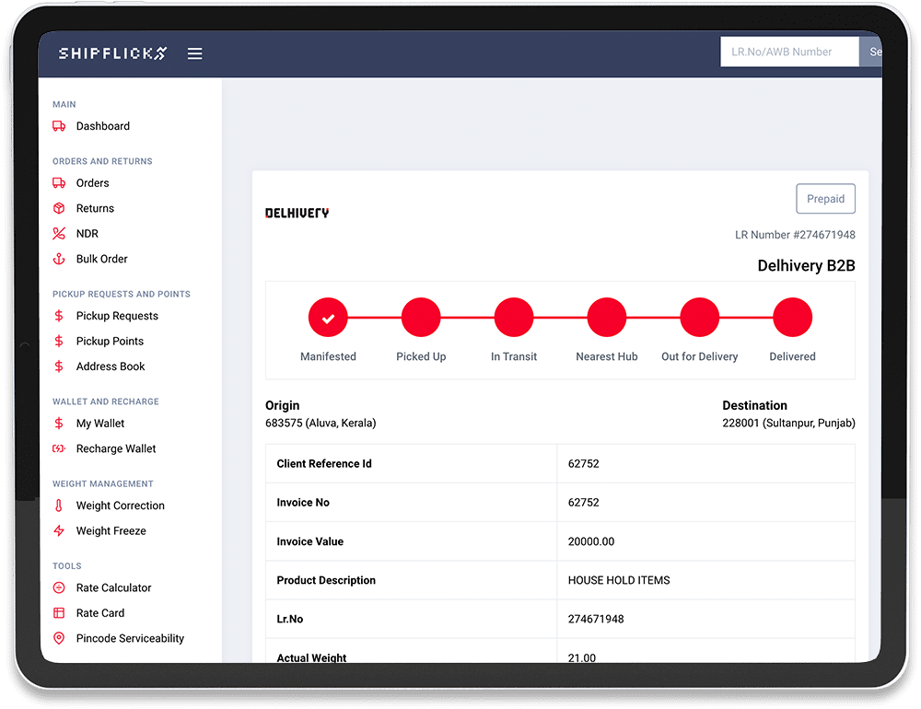Image resolution: width=921 pixels, height=709 pixels.
Task: Open the Dashboard menu item
Action: pos(103,126)
